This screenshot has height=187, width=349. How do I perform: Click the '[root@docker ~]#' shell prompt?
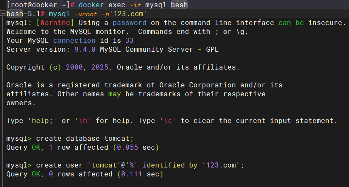point(40,5)
